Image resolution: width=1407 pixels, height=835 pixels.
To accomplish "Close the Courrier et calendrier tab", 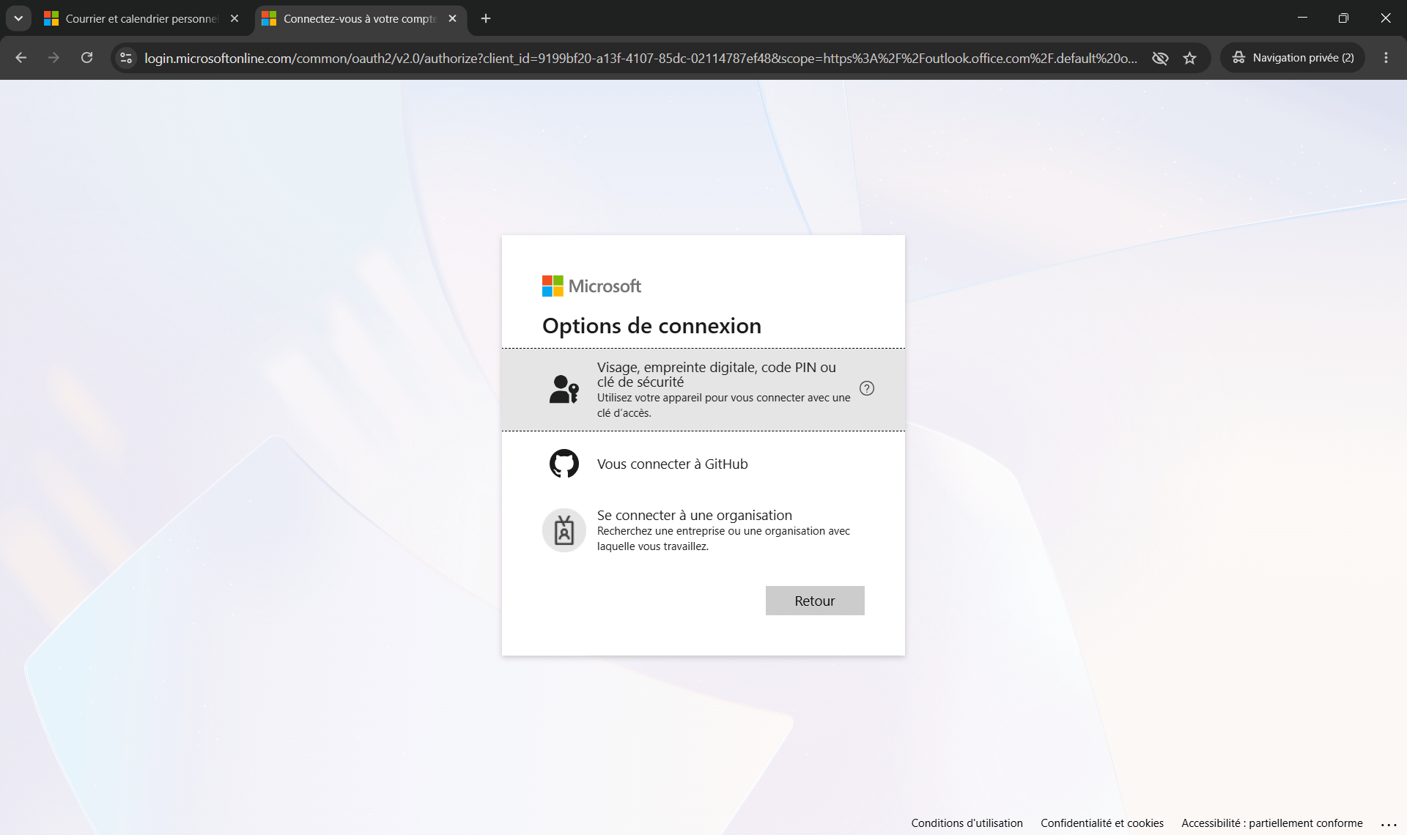I will 234,19.
